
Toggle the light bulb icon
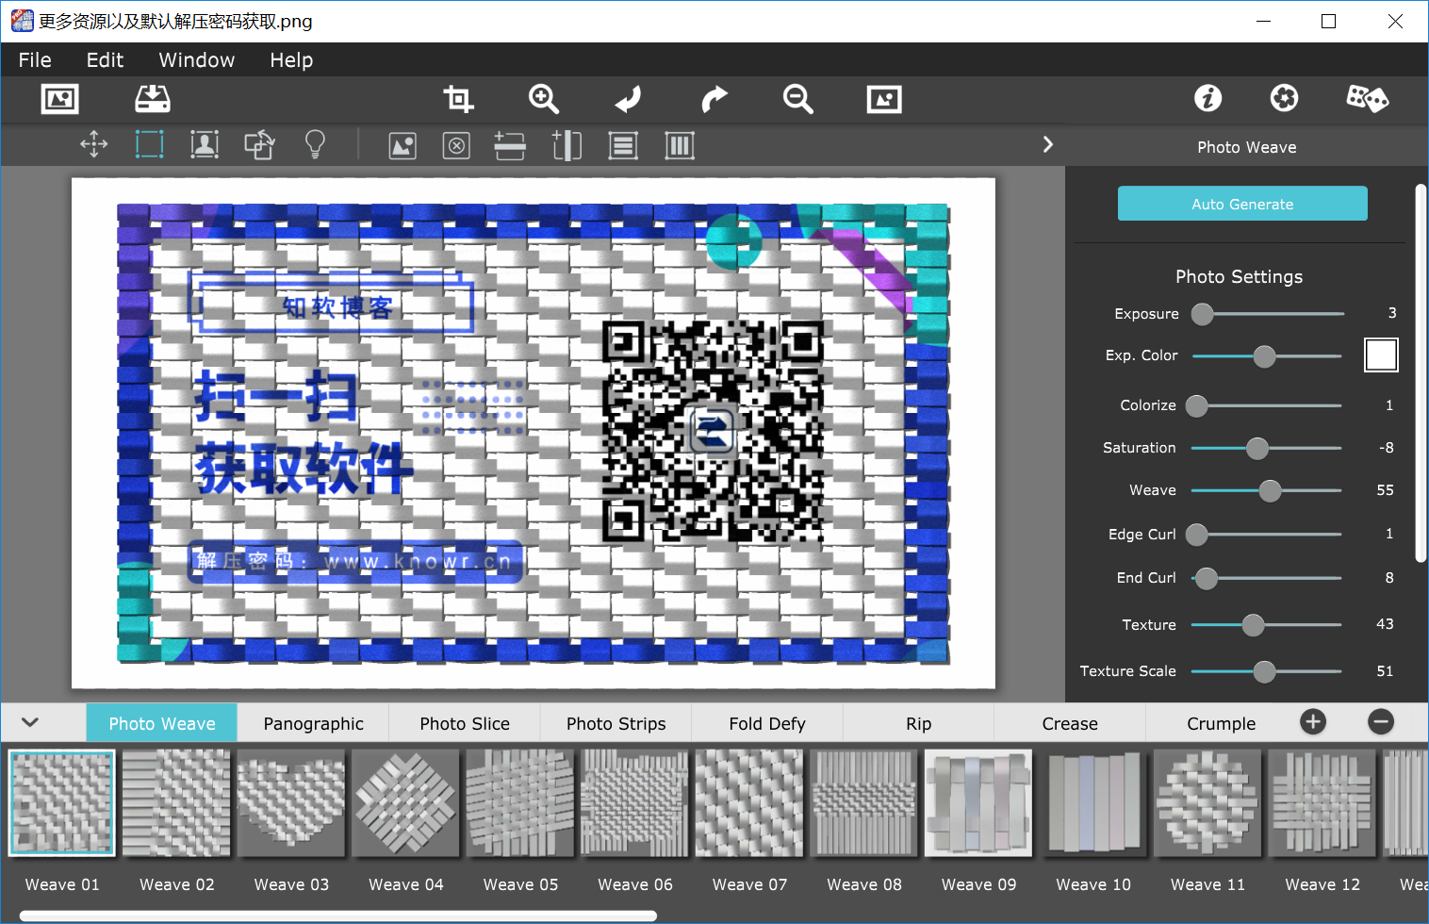[315, 144]
